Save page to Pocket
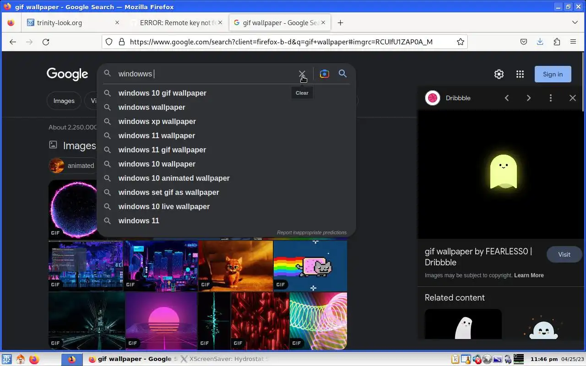Image resolution: width=586 pixels, height=366 pixels. point(524,42)
